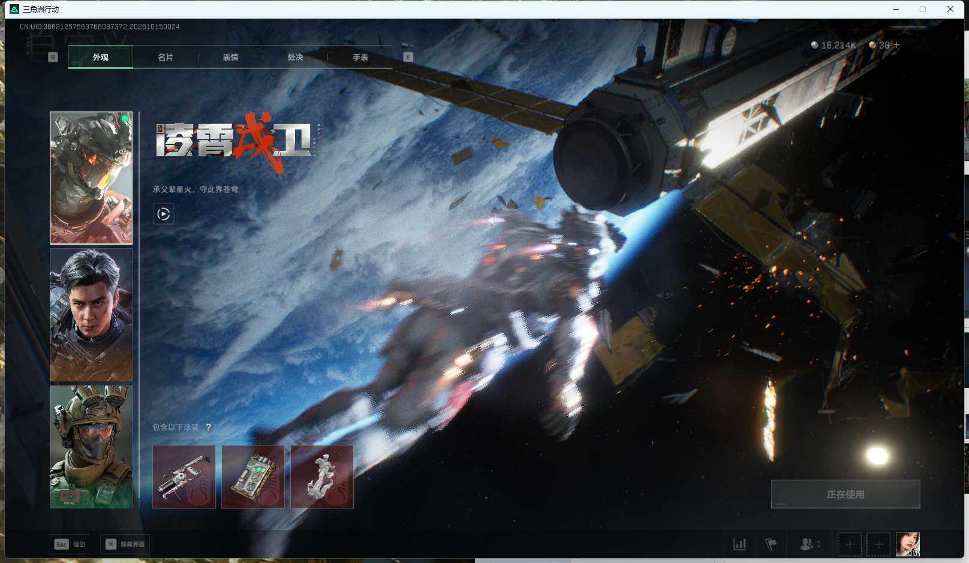Close the 三角洲行动 window
Image resolution: width=969 pixels, height=563 pixels.
point(950,9)
